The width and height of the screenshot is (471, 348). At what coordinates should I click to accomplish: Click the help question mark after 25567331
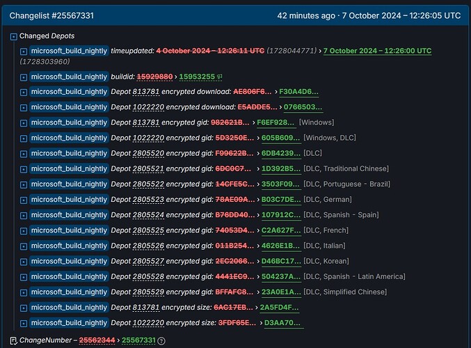(161, 341)
